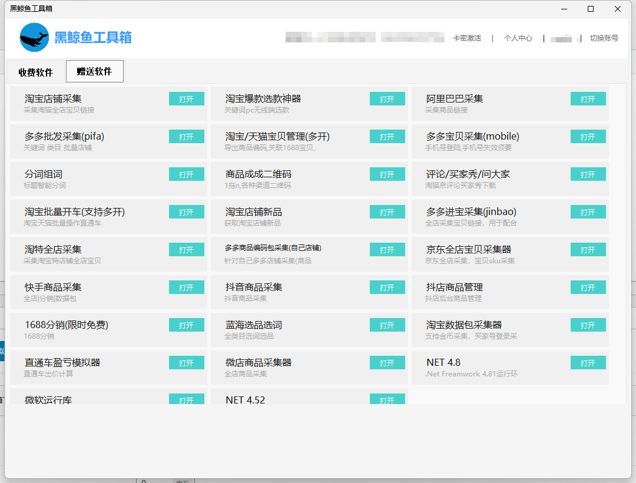Image resolution: width=636 pixels, height=483 pixels.
Task: Open the 淘宝店铺采集 tool
Action: [186, 99]
